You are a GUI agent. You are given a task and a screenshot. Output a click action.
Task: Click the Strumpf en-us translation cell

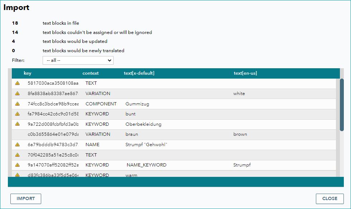click(242, 165)
